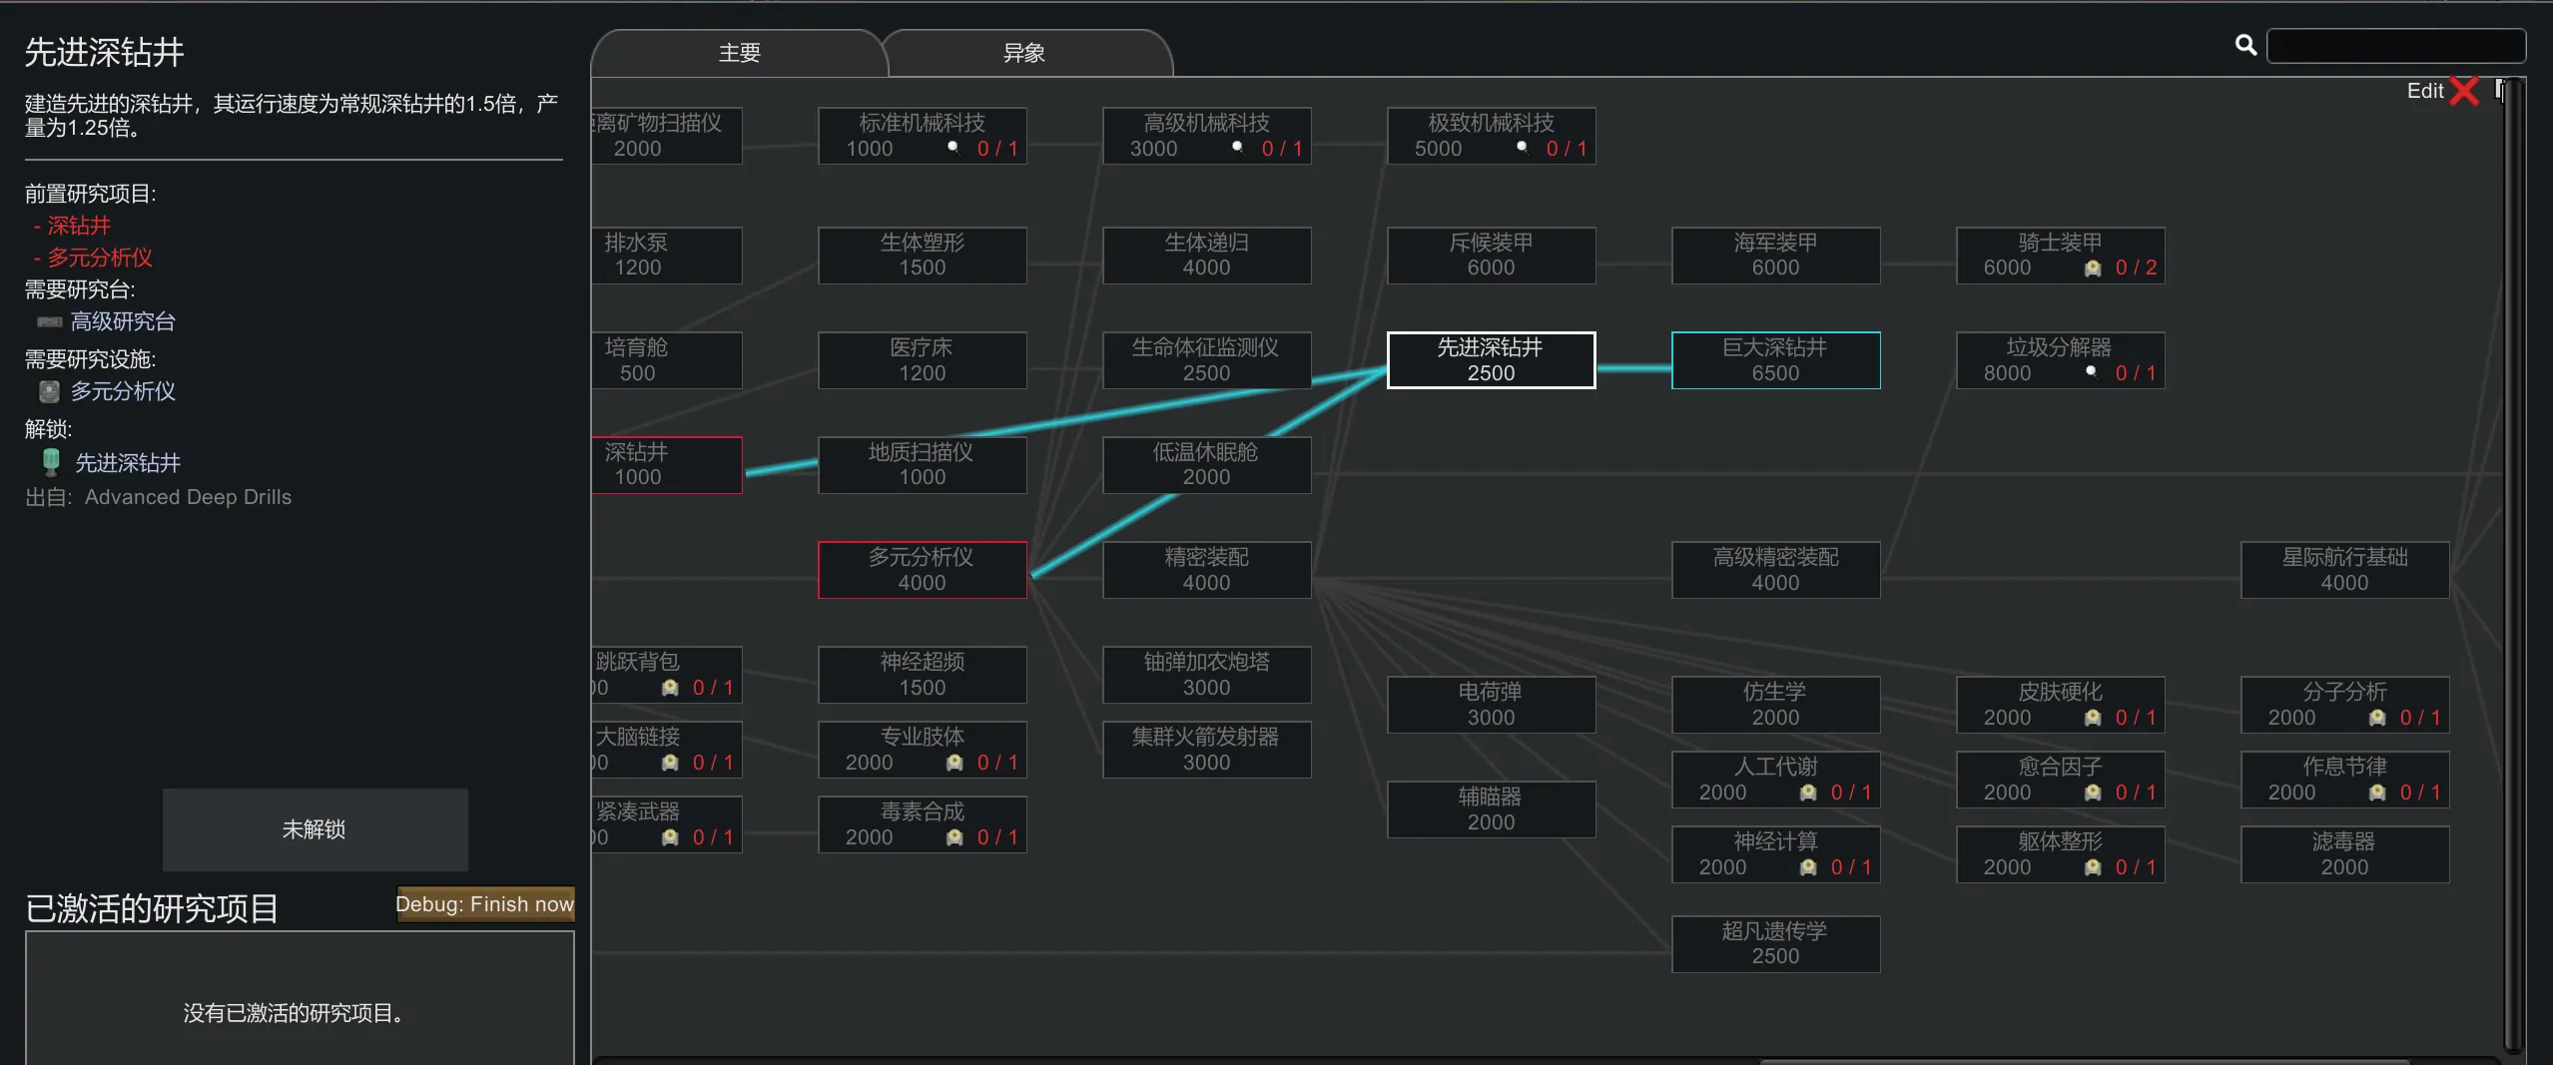Click the Edit label at top right

pyautogui.click(x=2424, y=91)
